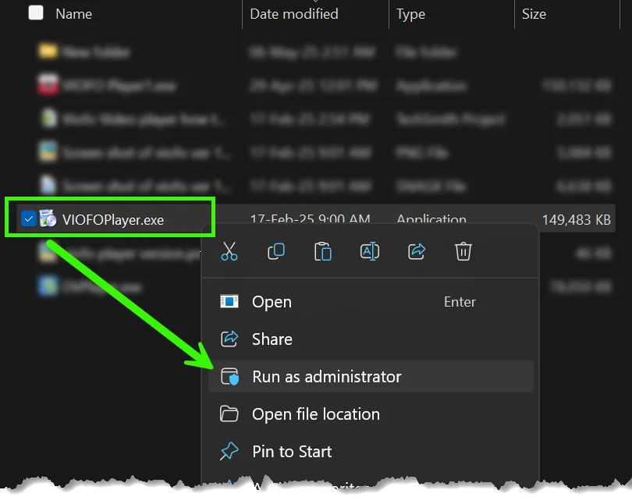The image size is (632, 497).
Task: Click the 149,483 KB size value
Action: point(576,220)
